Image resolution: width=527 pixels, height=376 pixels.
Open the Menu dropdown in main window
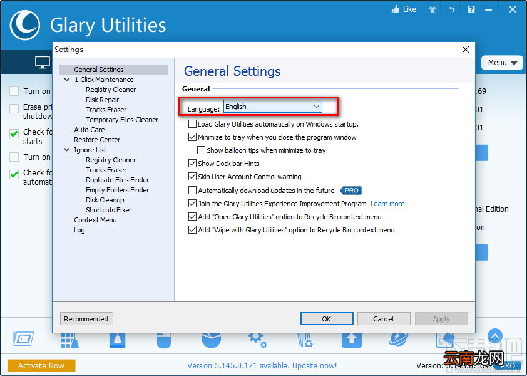point(502,63)
